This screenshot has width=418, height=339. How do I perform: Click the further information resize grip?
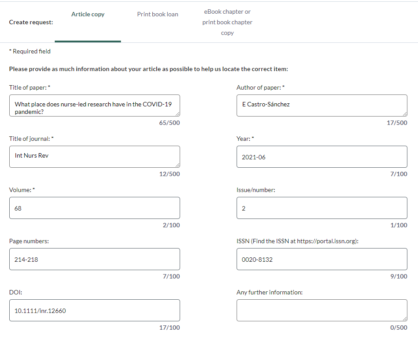tap(405, 319)
